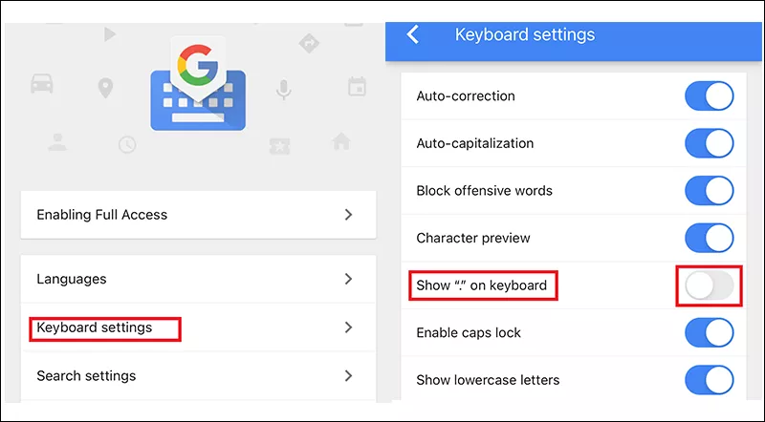Disable the Auto-correction toggle
765x422 pixels.
click(709, 96)
